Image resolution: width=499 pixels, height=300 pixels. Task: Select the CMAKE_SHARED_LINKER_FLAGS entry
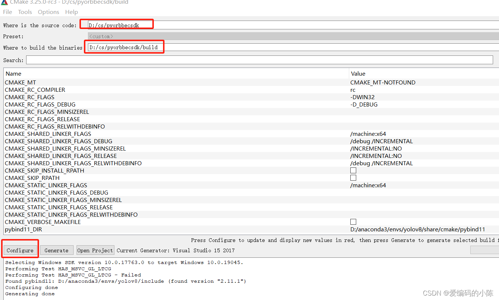tap(48, 134)
